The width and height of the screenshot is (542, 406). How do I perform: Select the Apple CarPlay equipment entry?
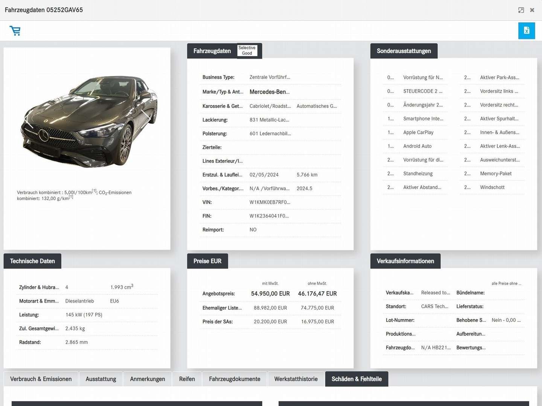tap(418, 132)
